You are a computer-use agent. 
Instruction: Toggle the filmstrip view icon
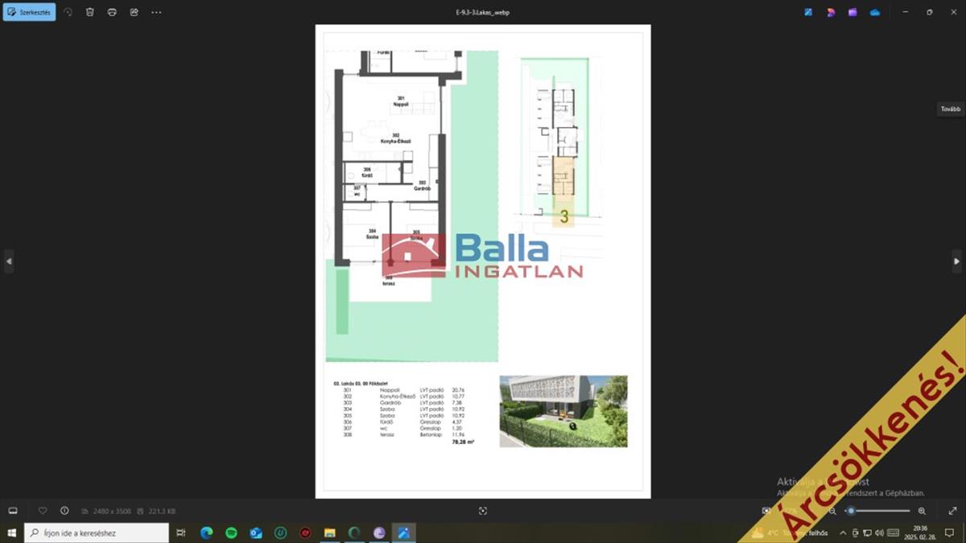(13, 511)
